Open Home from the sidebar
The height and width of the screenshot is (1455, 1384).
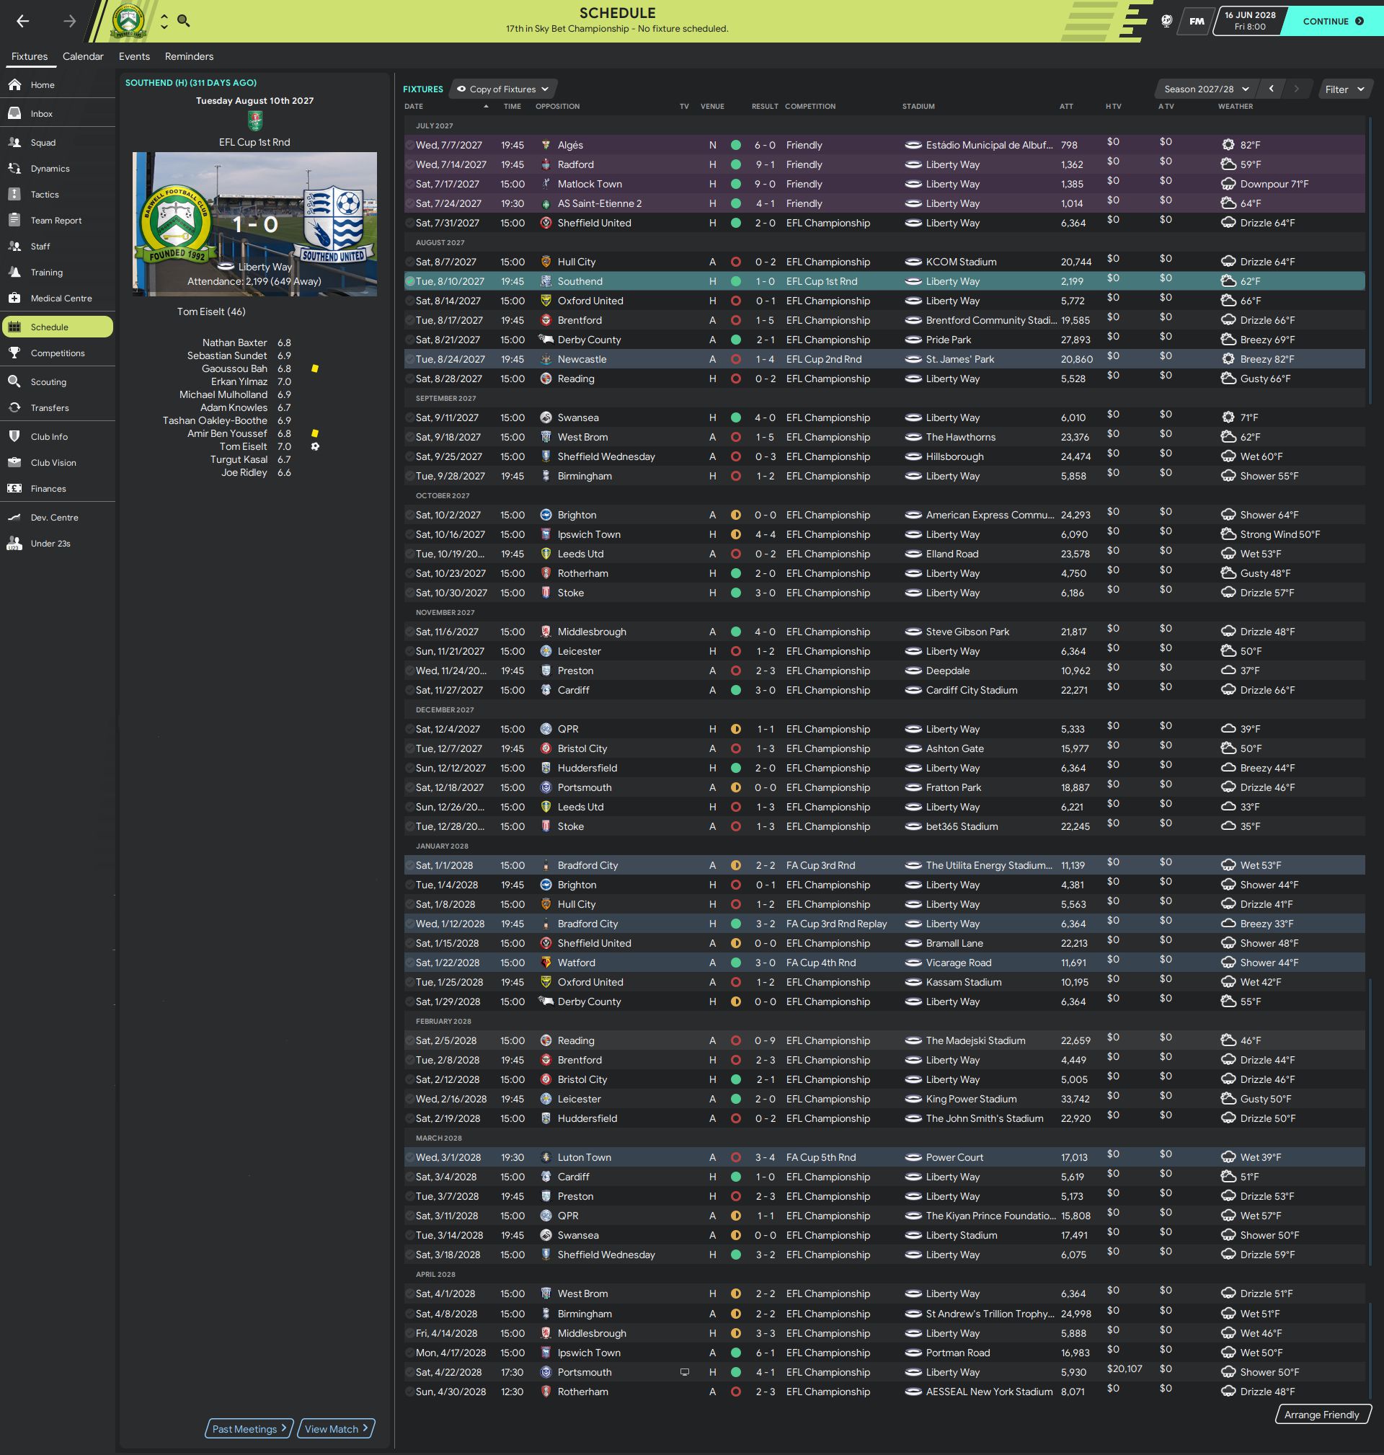(x=58, y=85)
